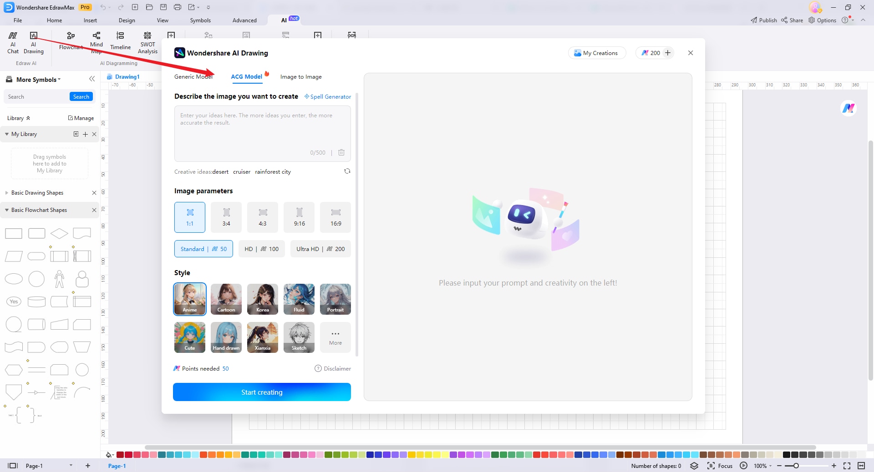The image size is (874, 472).
Task: Open quick access toolbar customize dropdown
Action: point(208,7)
